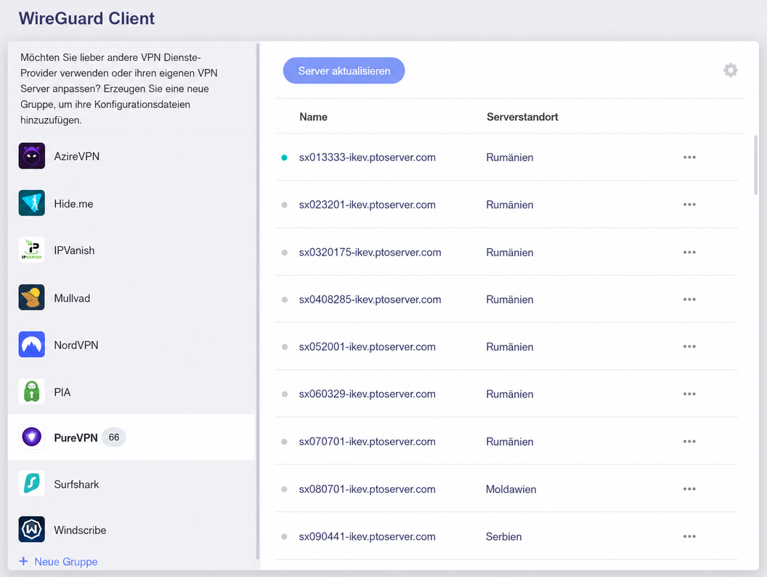Image resolution: width=767 pixels, height=577 pixels.
Task: Click the server list vertical scrollbar
Action: [x=756, y=165]
